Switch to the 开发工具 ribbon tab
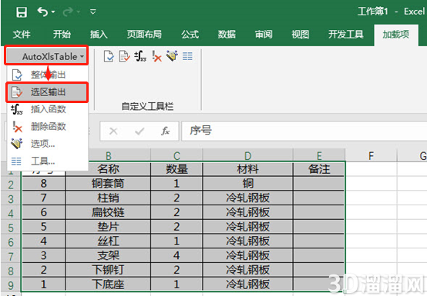 (346, 35)
